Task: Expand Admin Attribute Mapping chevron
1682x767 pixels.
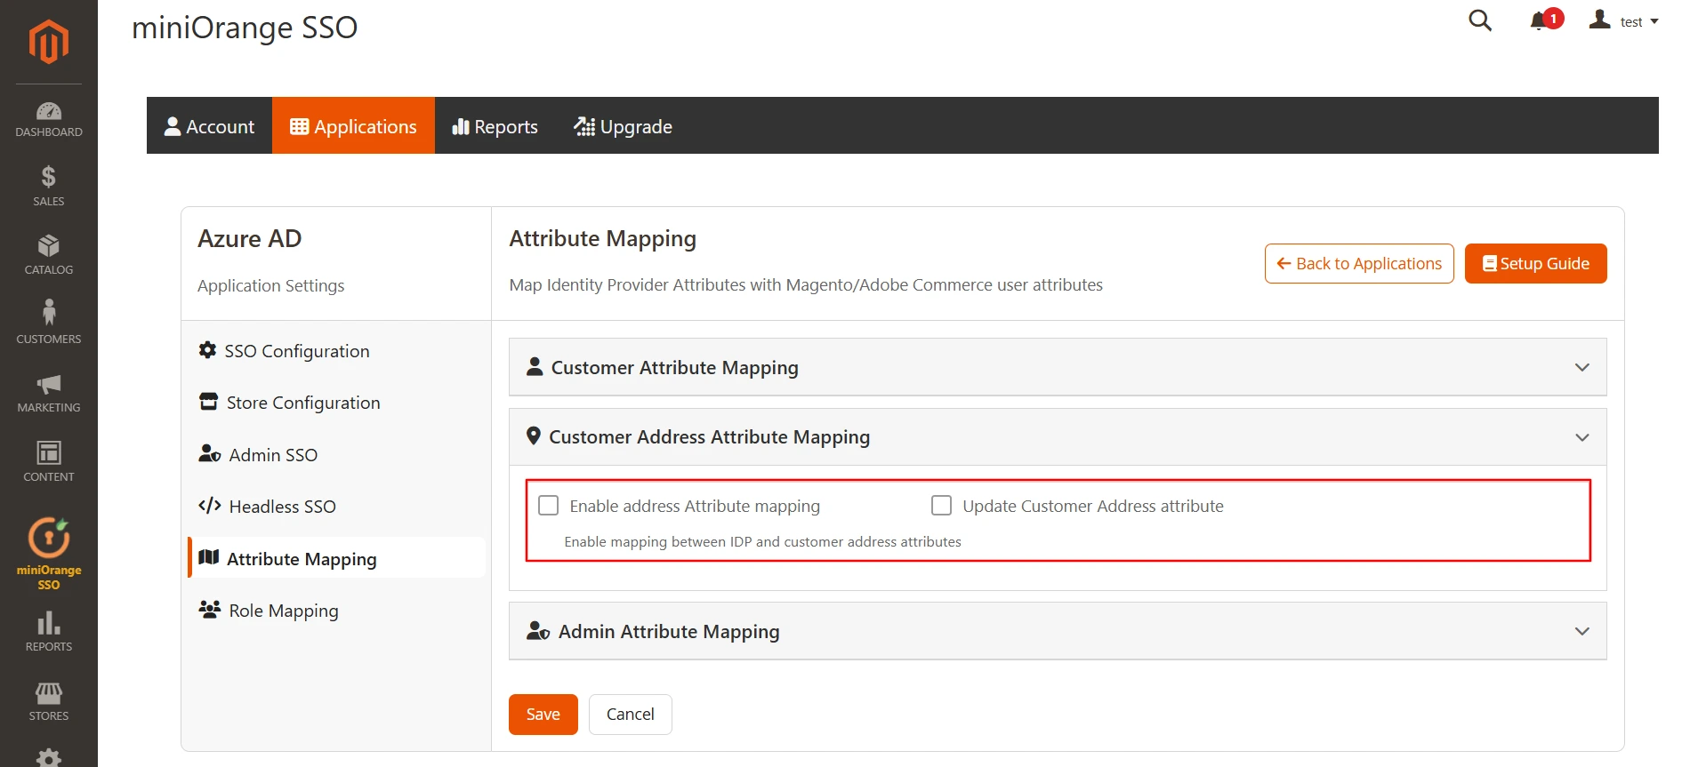Action: (x=1582, y=631)
